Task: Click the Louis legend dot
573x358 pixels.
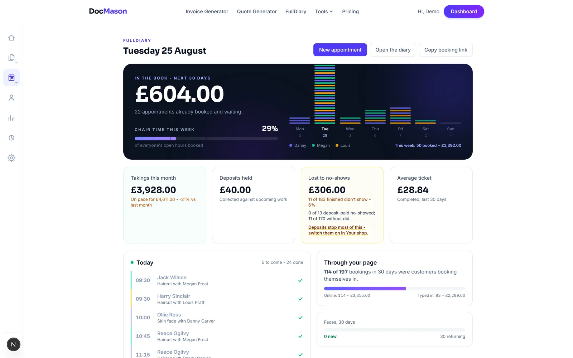Action: [x=337, y=145]
